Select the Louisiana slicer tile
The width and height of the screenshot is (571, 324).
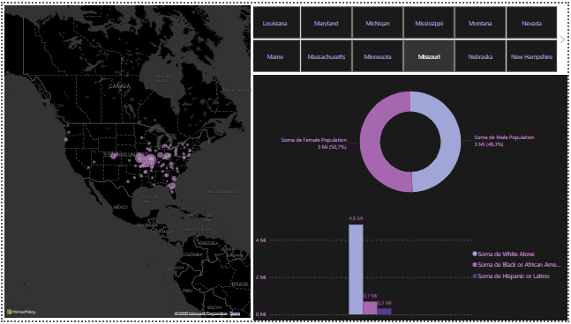point(277,23)
